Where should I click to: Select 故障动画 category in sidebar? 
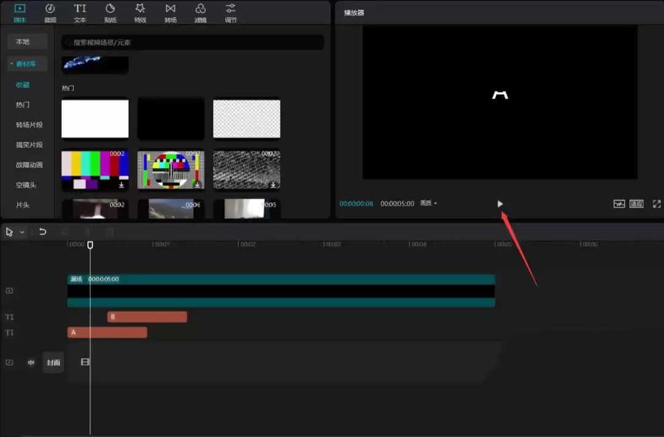point(29,164)
